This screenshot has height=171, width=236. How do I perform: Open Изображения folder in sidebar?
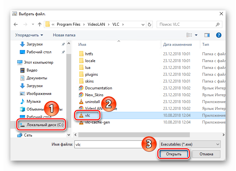point(35,94)
